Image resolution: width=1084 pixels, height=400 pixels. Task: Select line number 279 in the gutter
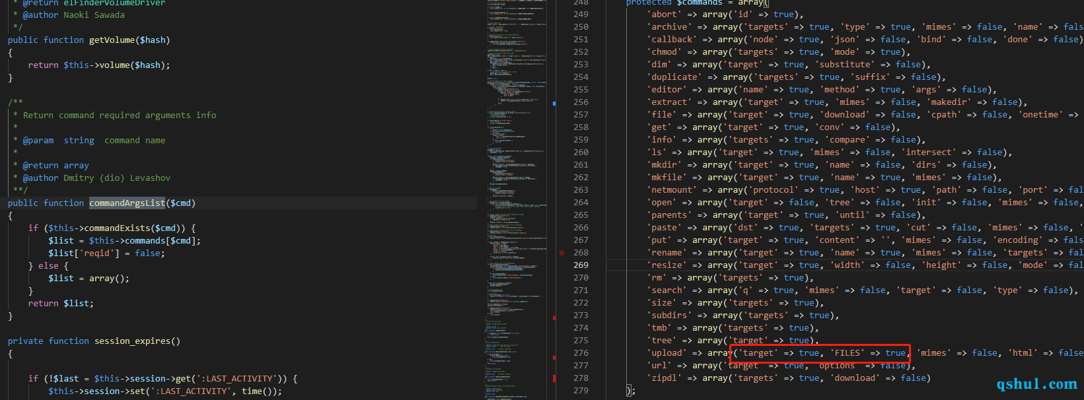(581, 391)
